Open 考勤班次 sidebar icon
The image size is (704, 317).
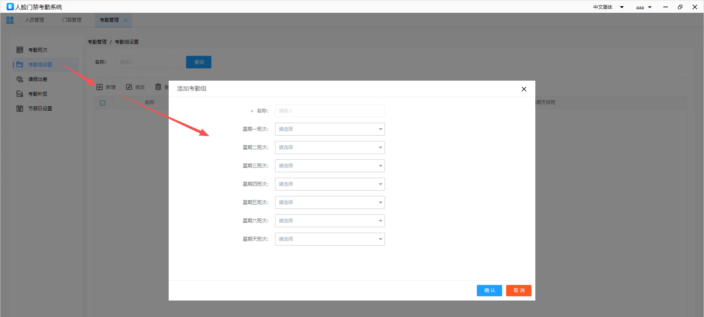20,50
